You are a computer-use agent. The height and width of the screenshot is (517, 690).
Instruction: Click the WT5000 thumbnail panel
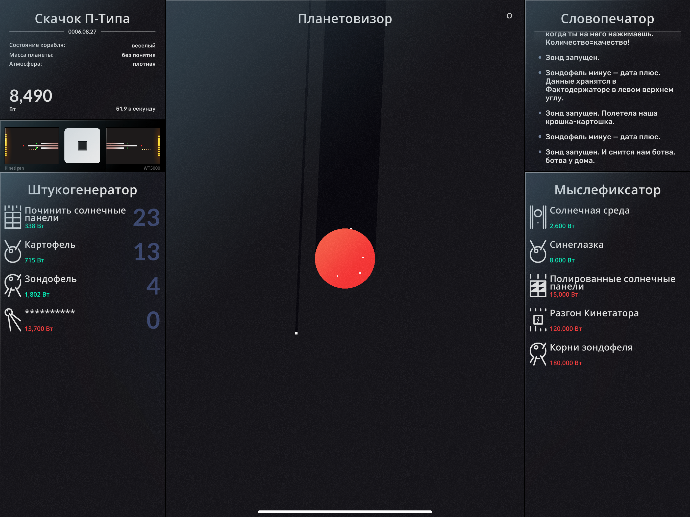pos(133,146)
